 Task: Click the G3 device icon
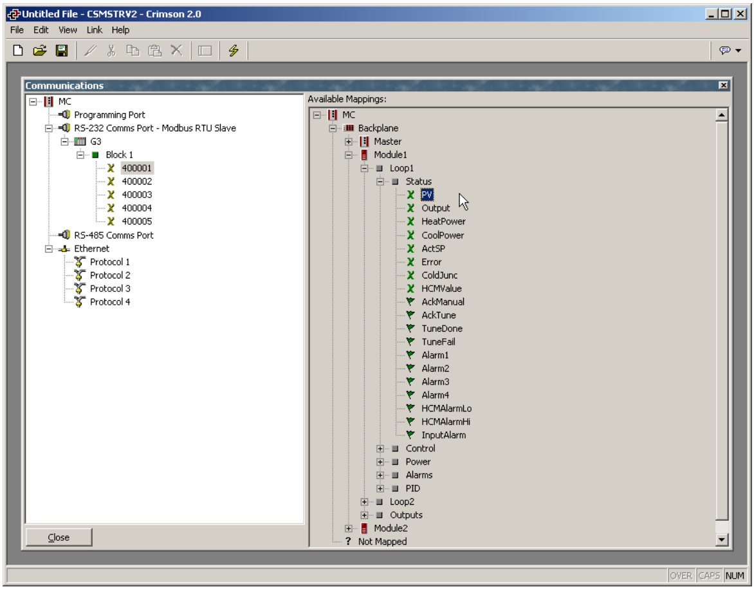pyautogui.click(x=80, y=141)
